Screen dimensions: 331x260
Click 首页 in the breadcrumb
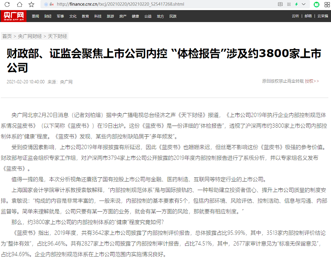click(7, 36)
